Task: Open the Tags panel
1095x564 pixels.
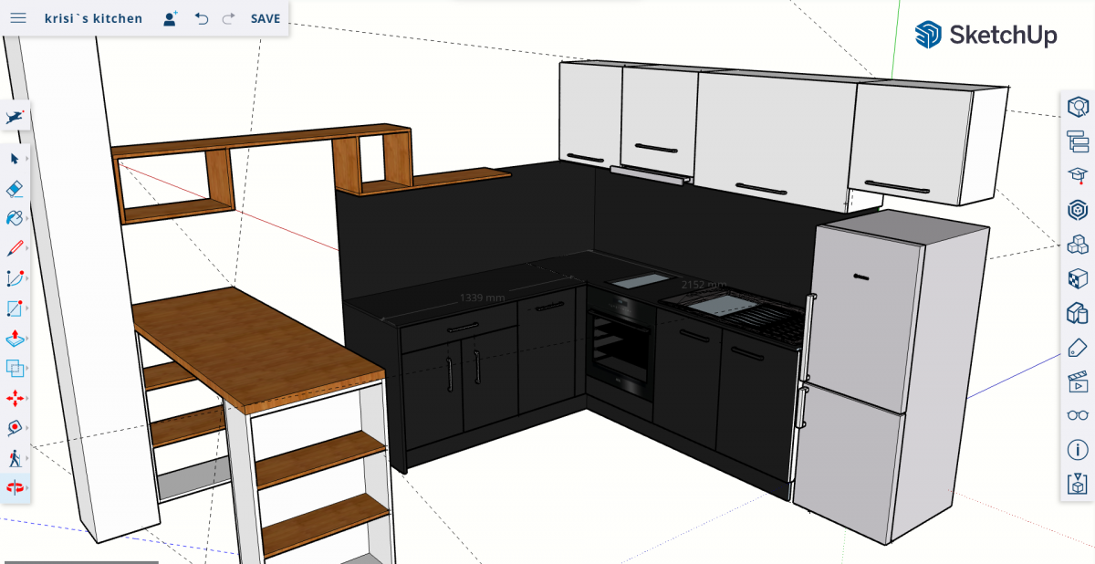Action: [x=1078, y=347]
